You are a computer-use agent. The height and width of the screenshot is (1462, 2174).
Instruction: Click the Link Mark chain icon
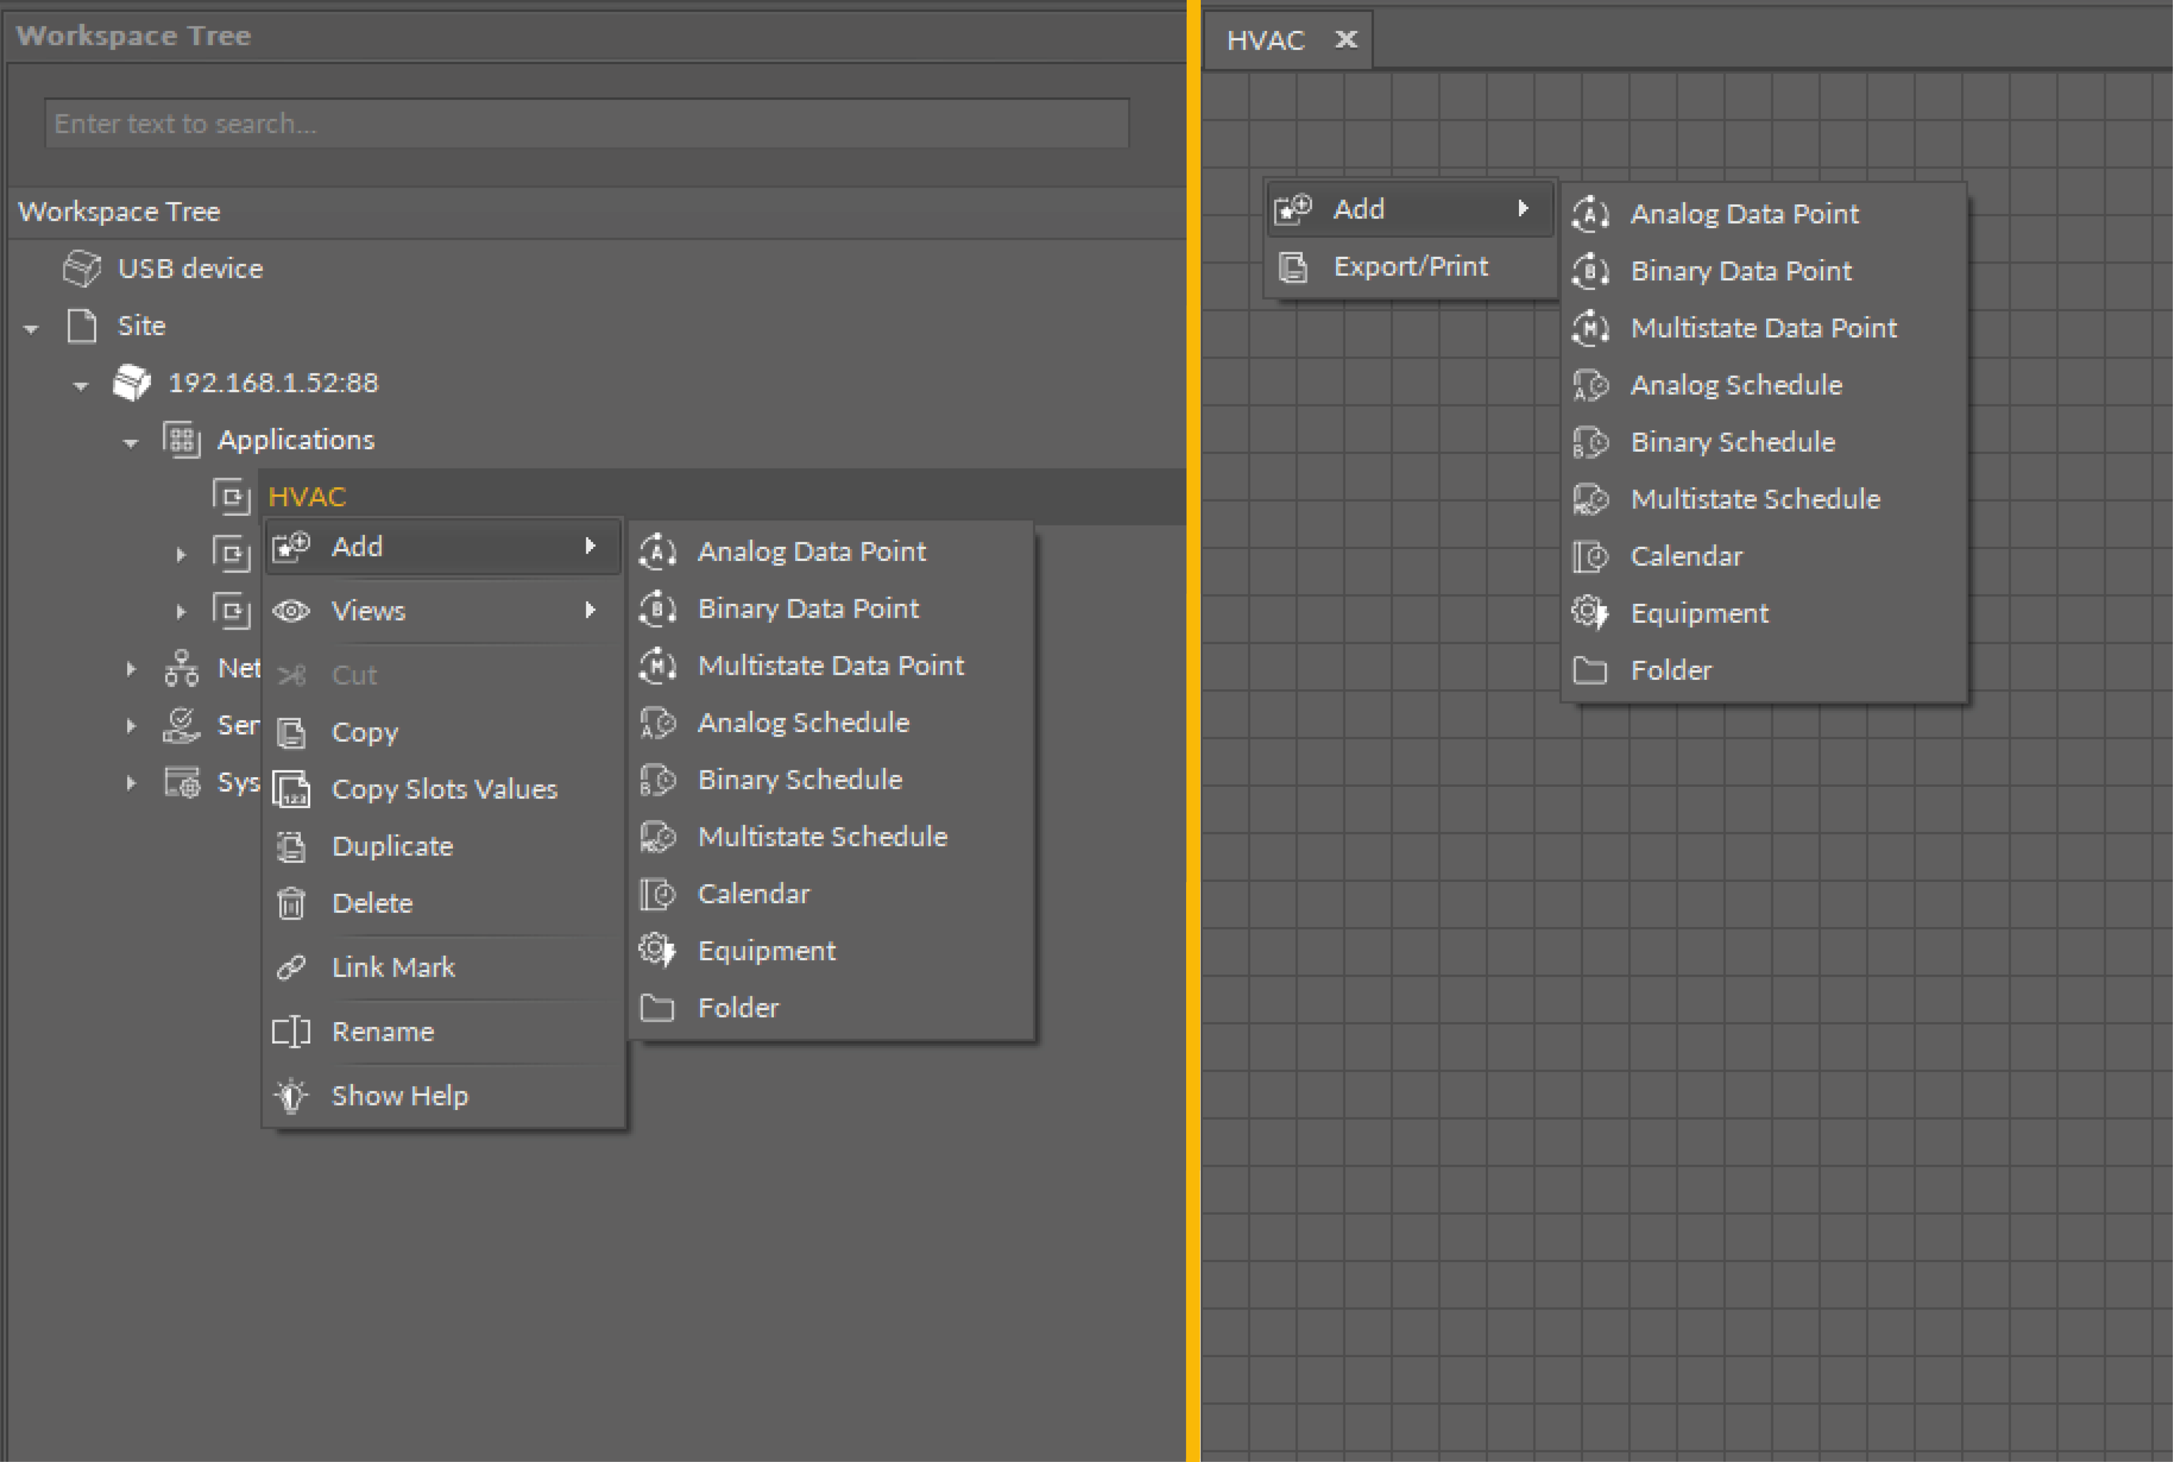(291, 968)
